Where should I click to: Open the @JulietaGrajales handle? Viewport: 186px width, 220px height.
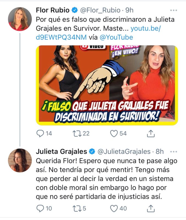124,152
